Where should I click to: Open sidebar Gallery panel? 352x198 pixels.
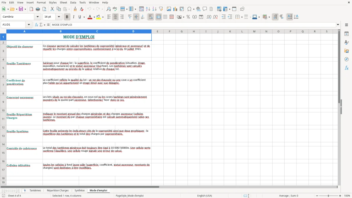pyautogui.click(x=346, y=51)
